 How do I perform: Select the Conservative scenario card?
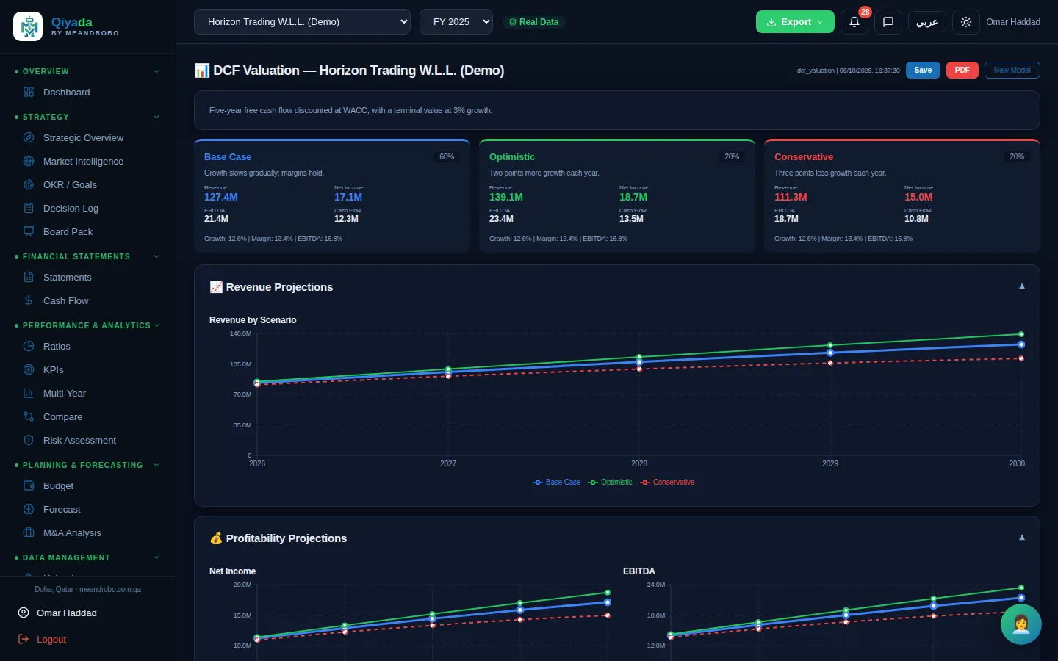click(902, 195)
